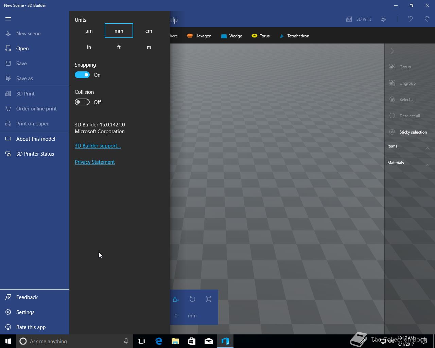Collapse the right panel with the chevron
The width and height of the screenshot is (435, 348).
(x=392, y=51)
